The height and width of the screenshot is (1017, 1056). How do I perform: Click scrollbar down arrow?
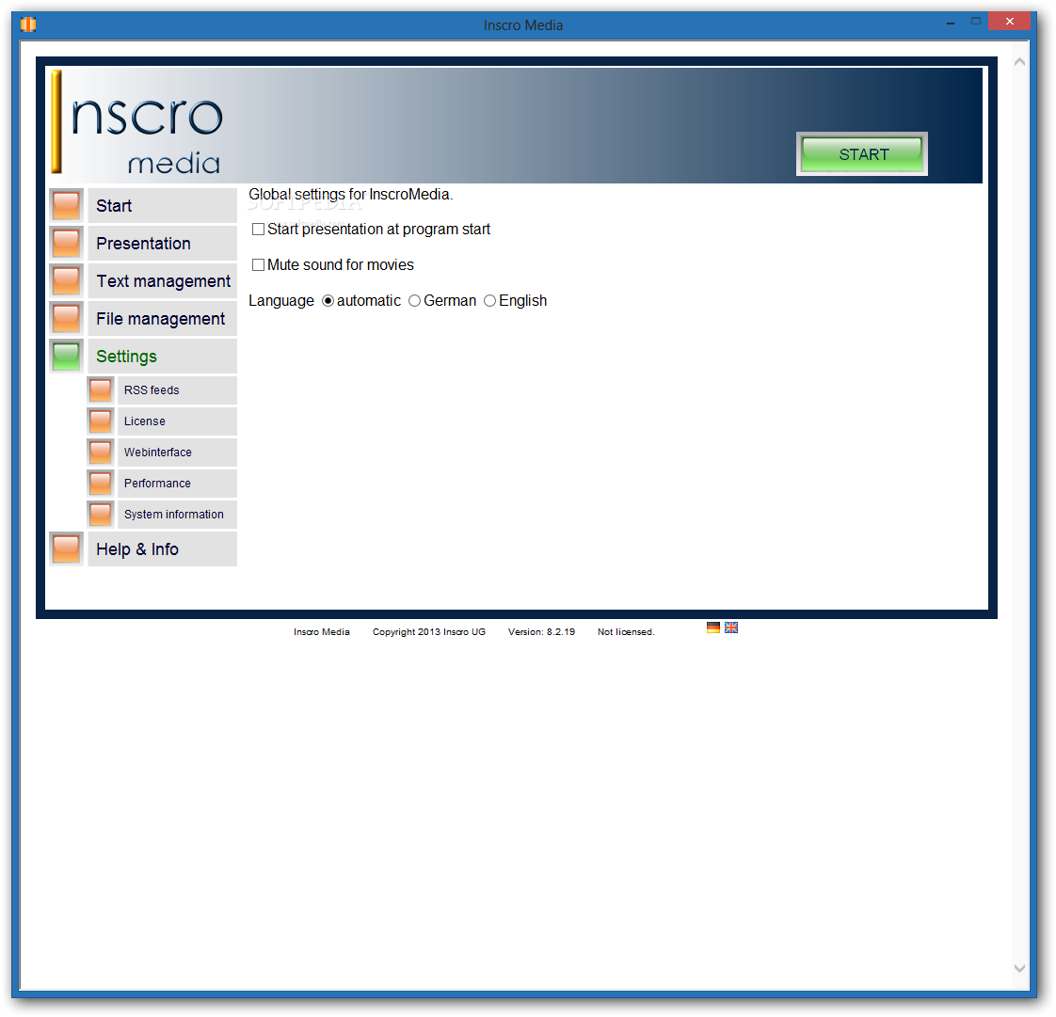tap(1019, 968)
